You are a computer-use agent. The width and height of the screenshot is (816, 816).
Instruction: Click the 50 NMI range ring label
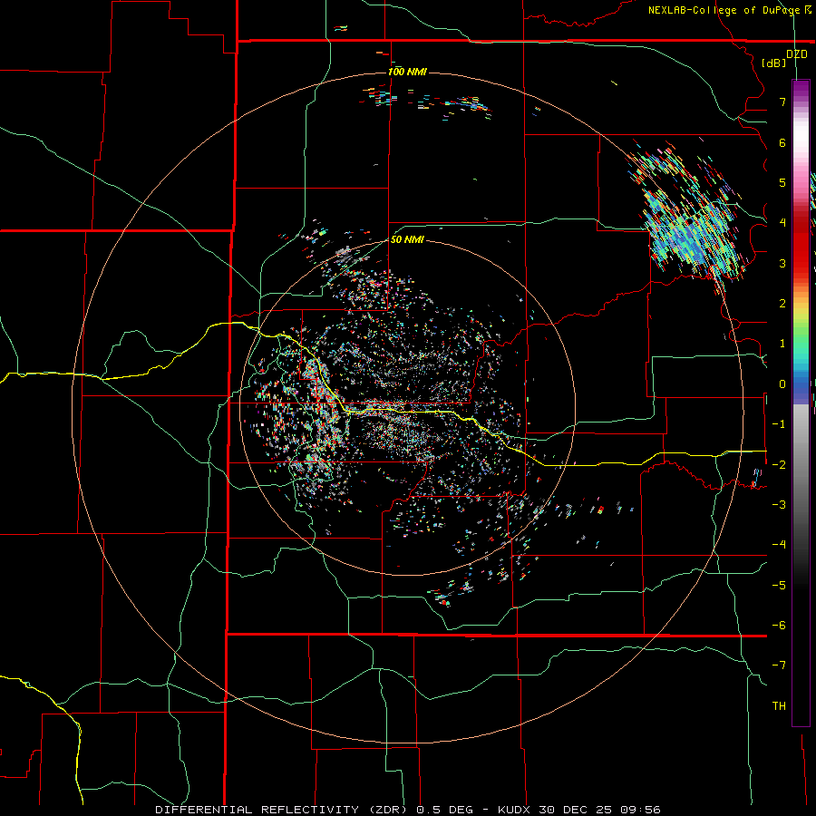(x=407, y=239)
